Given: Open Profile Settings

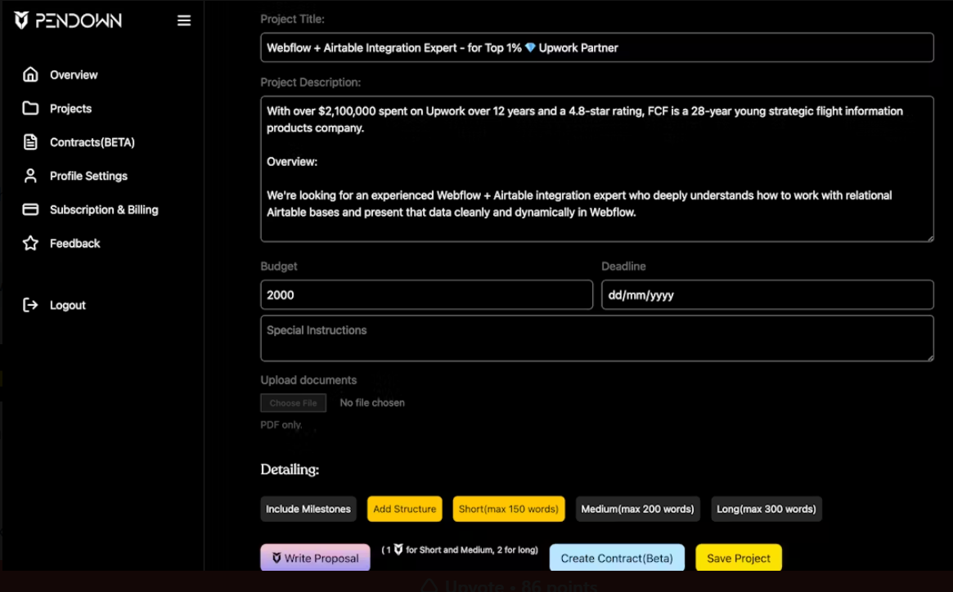Looking at the screenshot, I should pyautogui.click(x=88, y=177).
